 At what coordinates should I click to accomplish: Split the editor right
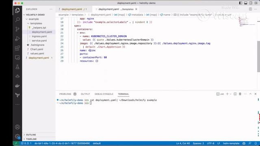click(250, 9)
